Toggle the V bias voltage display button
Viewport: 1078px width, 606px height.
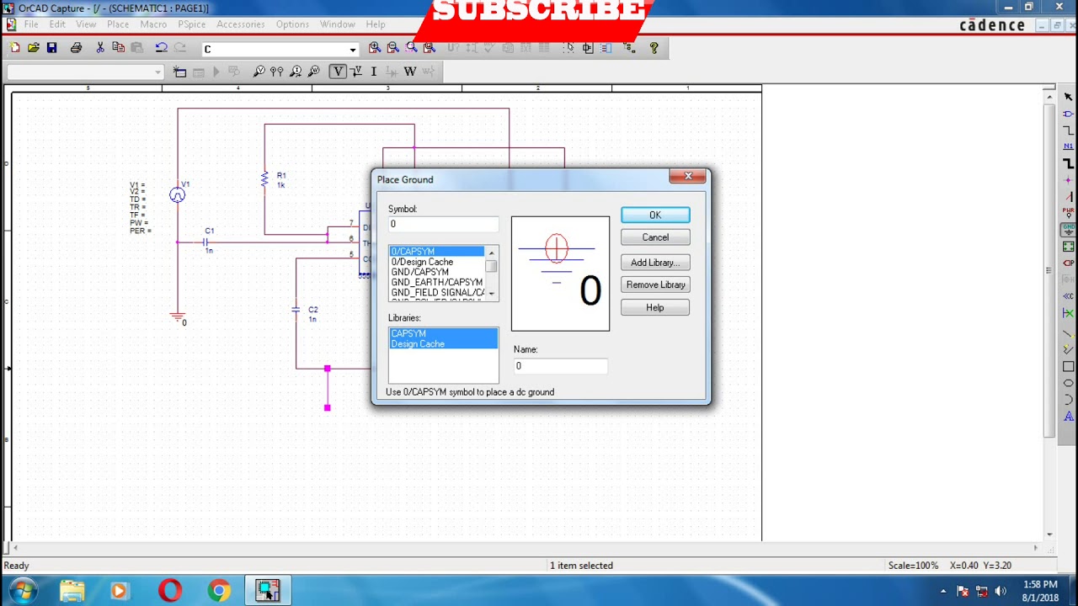pyautogui.click(x=338, y=72)
